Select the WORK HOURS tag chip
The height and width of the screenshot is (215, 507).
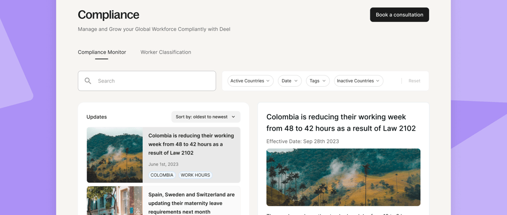[x=195, y=175]
